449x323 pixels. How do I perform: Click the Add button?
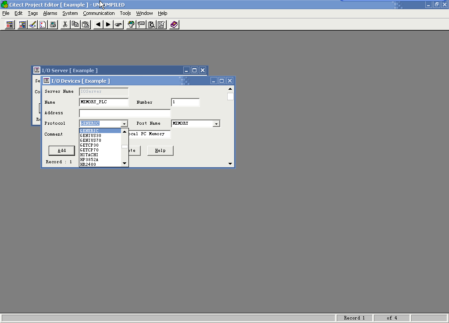click(62, 151)
